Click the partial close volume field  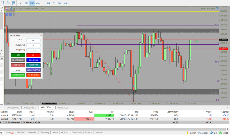coord(18,70)
